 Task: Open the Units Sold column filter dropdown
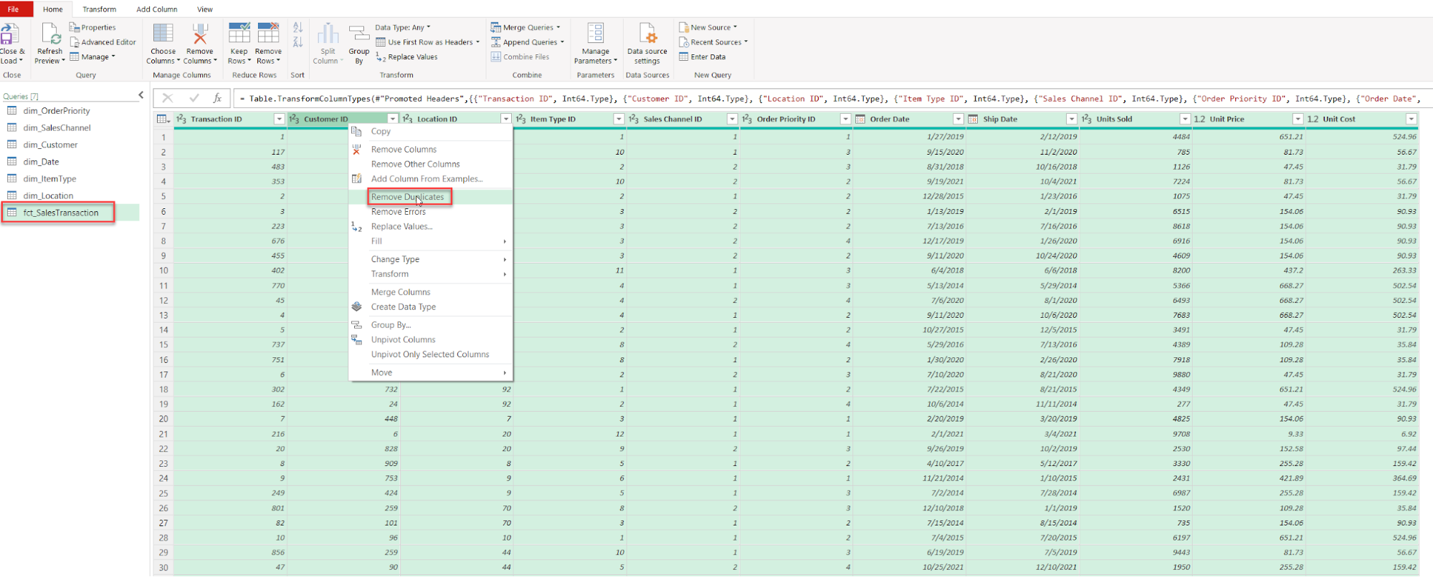coord(1185,119)
